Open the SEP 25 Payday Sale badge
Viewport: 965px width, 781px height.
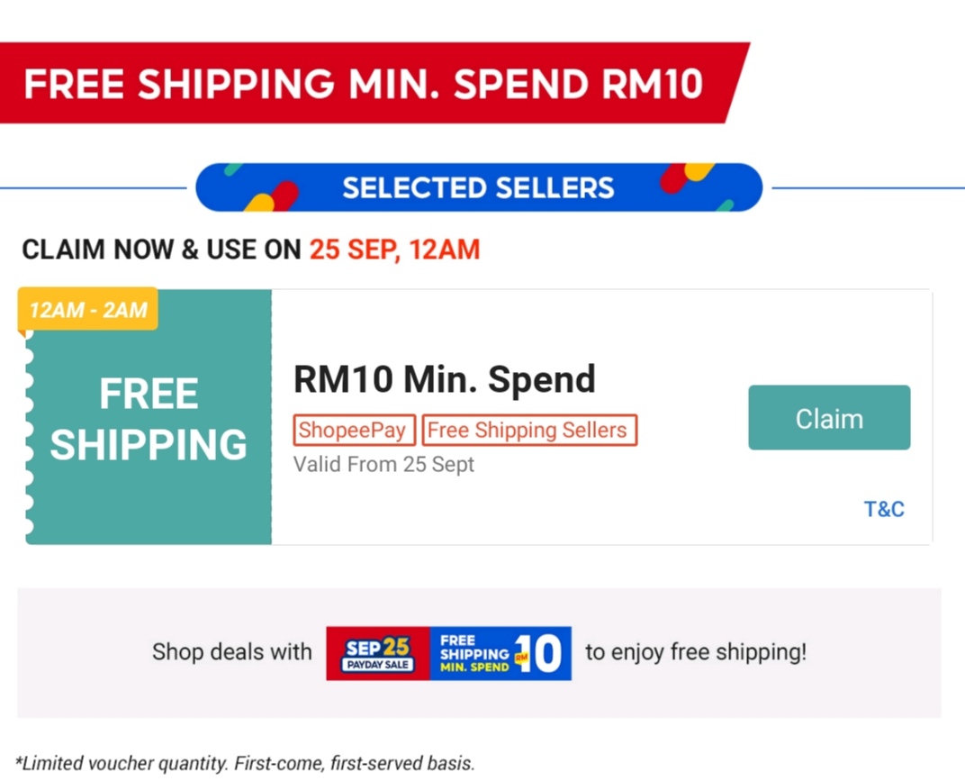(378, 653)
